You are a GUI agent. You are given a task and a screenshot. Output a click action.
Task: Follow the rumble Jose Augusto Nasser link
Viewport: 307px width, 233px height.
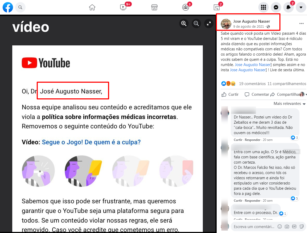point(253,65)
